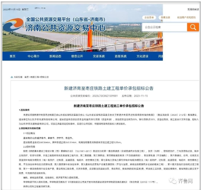Click 首页 in the breadcrumb trail
The height and width of the screenshot is (190, 201).
[x=27, y=77]
